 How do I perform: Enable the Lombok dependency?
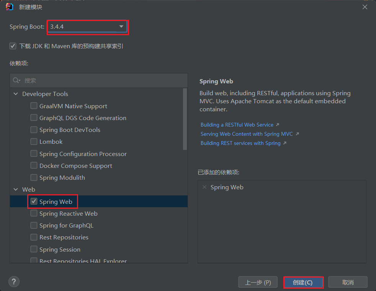click(x=34, y=141)
